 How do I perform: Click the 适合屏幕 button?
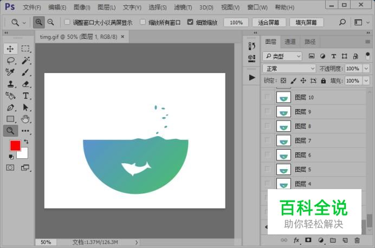tap(269, 23)
